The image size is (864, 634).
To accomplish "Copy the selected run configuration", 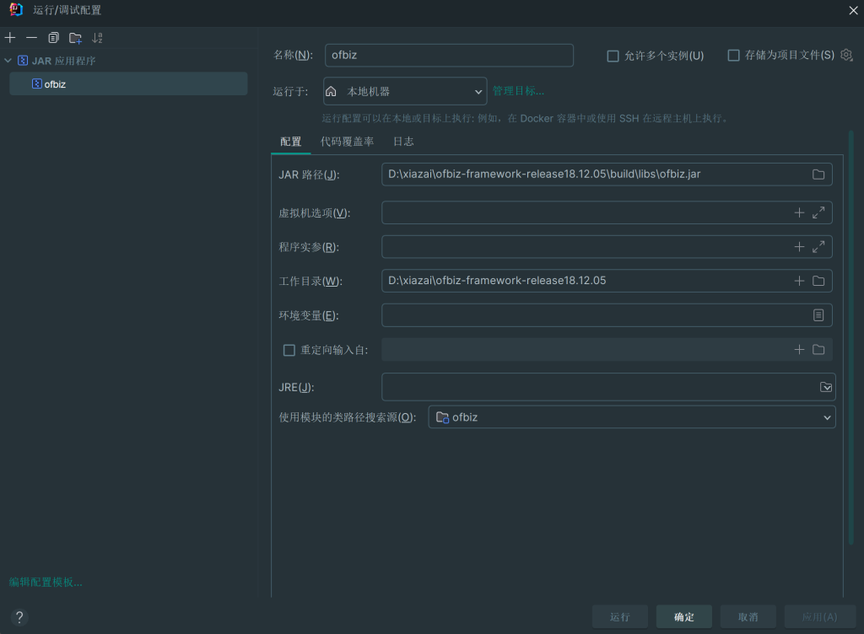I will [53, 38].
